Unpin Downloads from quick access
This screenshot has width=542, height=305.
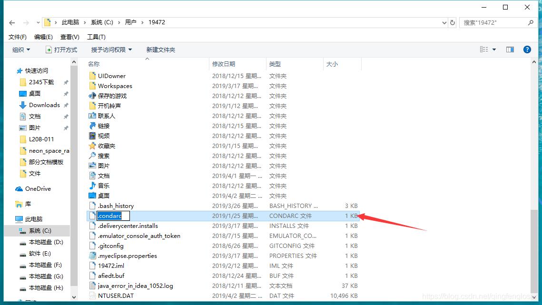(66, 105)
